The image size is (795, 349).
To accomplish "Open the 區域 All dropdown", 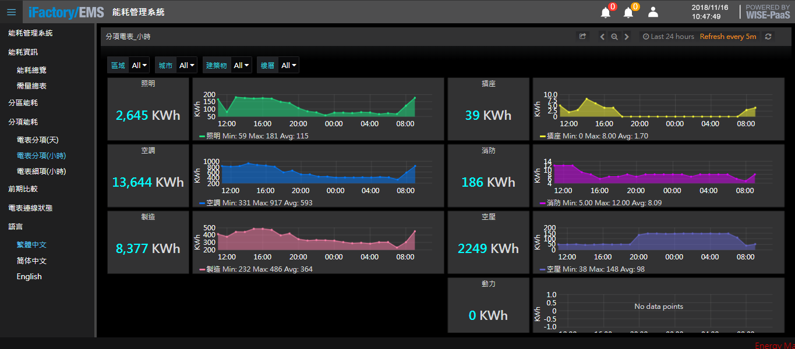I will pyautogui.click(x=139, y=65).
